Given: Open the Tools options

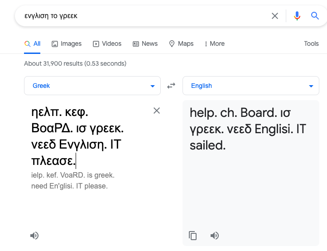Looking at the screenshot, I should [x=311, y=43].
